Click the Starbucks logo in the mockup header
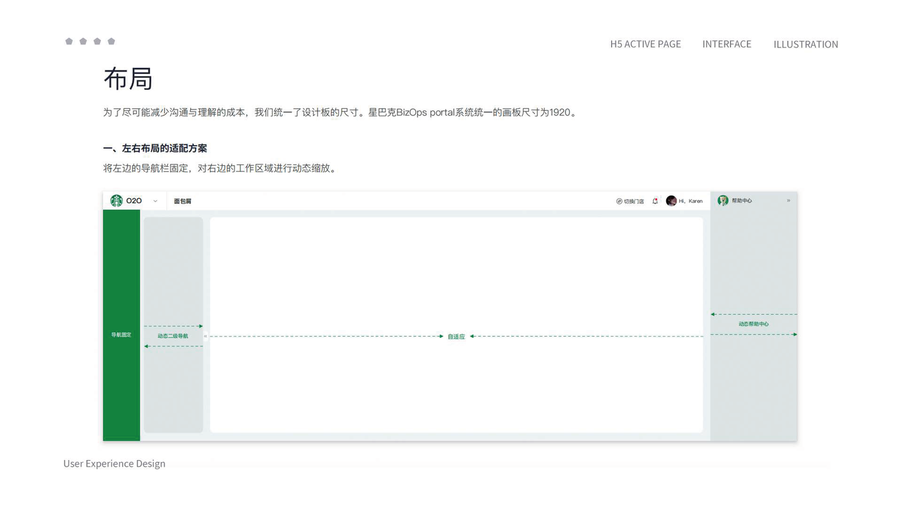The width and height of the screenshot is (902, 507). [116, 201]
